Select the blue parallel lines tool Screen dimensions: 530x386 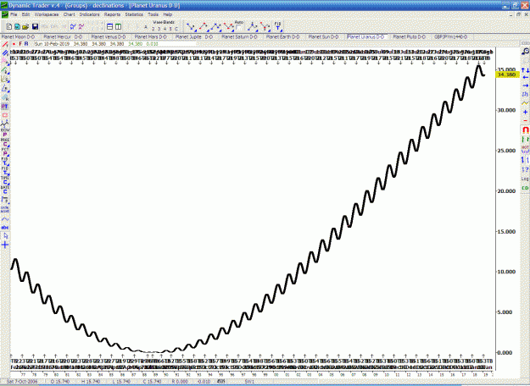click(5, 53)
